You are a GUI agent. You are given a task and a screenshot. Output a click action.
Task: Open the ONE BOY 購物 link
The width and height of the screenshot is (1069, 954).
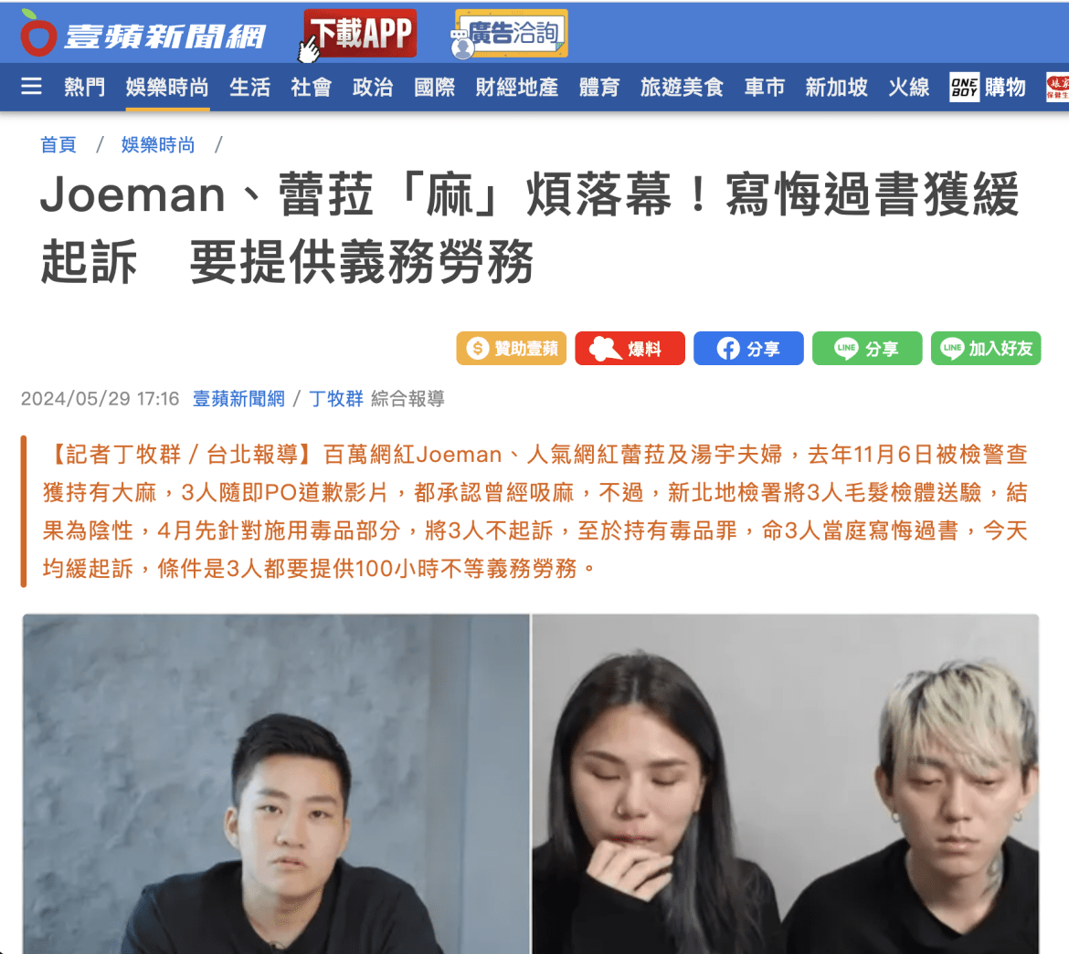click(988, 88)
